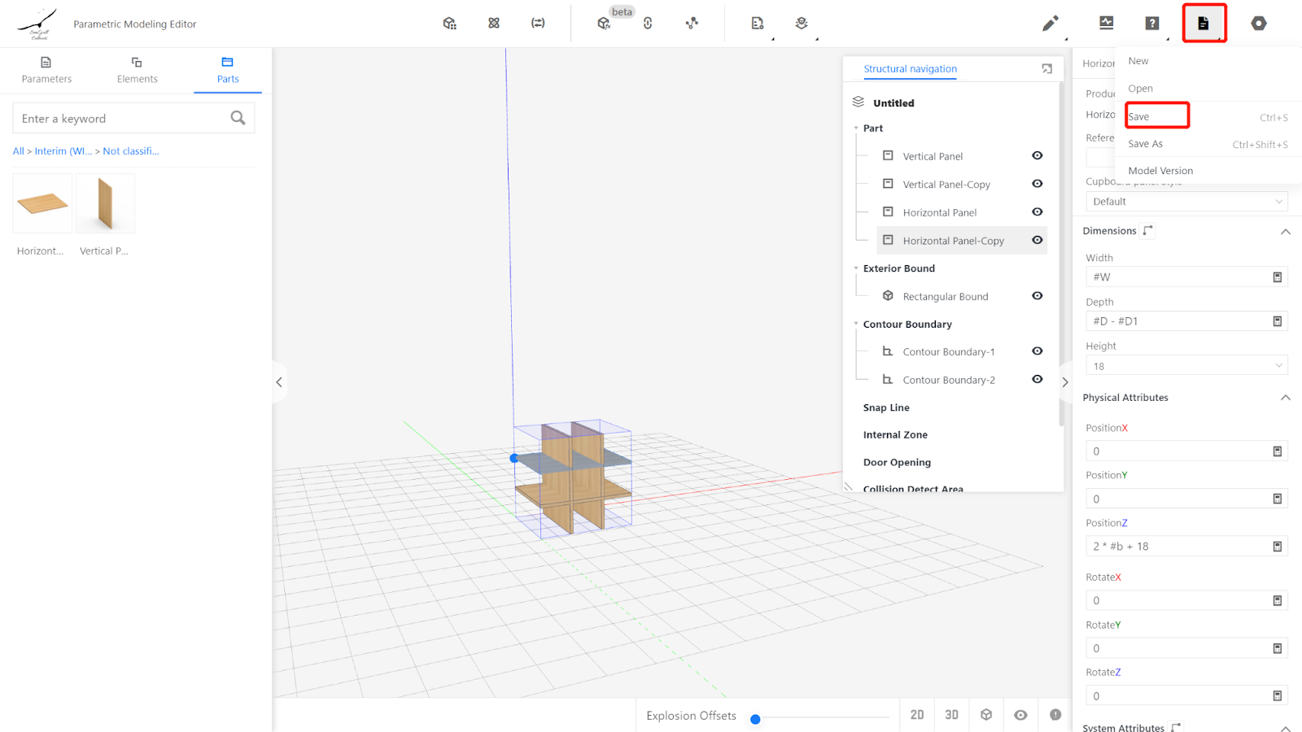The height and width of the screenshot is (732, 1302).
Task: Pop out the Structural navigation panel
Action: point(1046,69)
